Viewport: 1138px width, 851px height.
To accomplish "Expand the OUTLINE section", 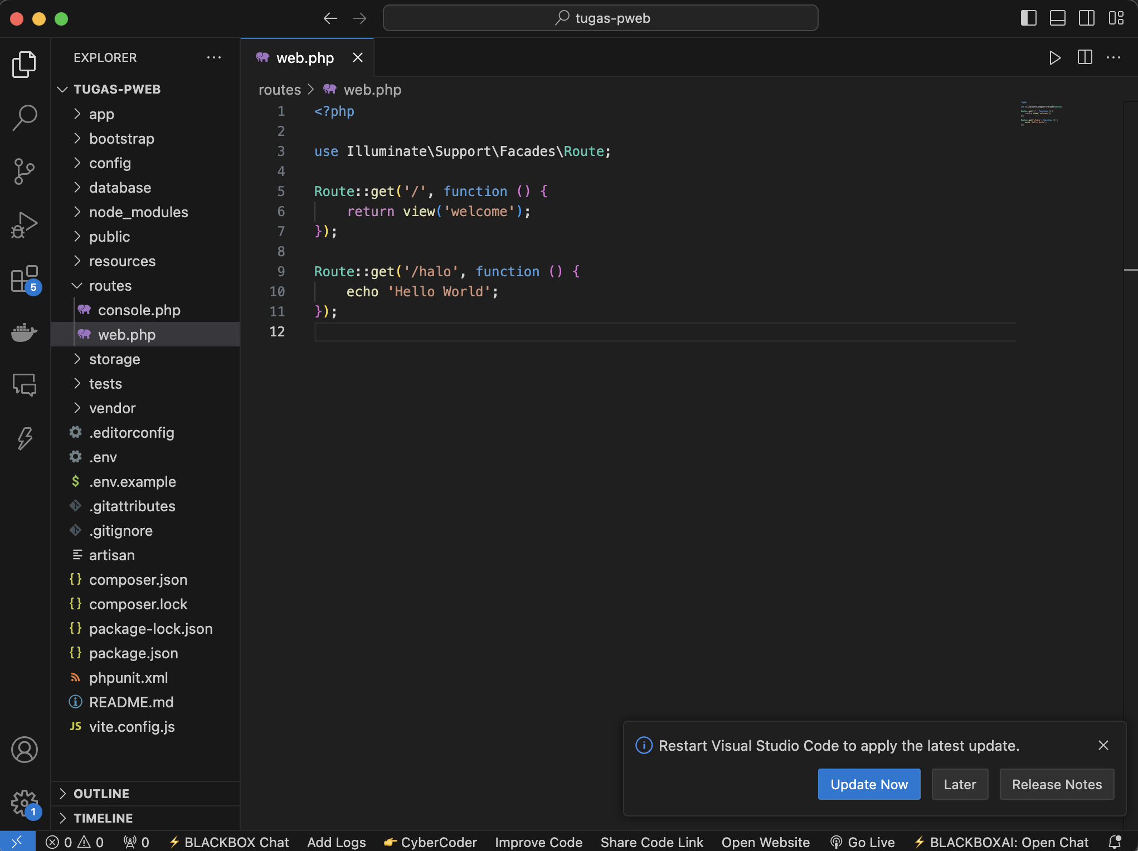I will (101, 794).
